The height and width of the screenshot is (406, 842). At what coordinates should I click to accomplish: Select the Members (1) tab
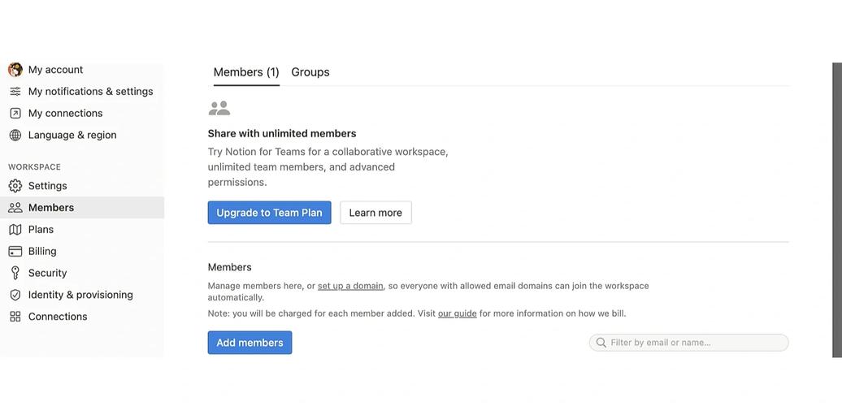tap(246, 72)
